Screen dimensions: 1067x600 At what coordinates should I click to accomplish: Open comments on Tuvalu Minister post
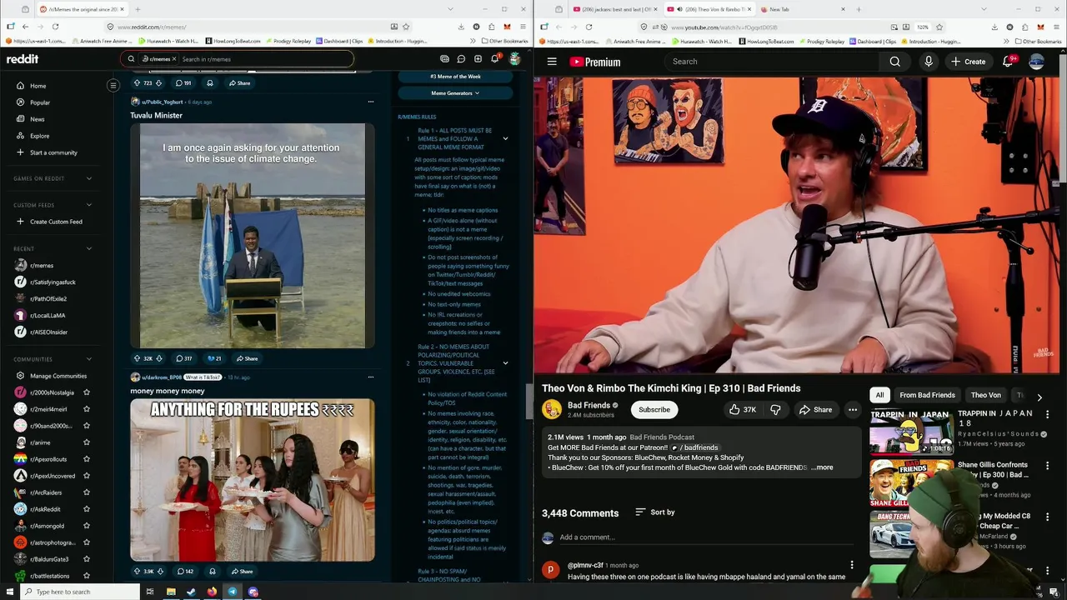(183, 358)
